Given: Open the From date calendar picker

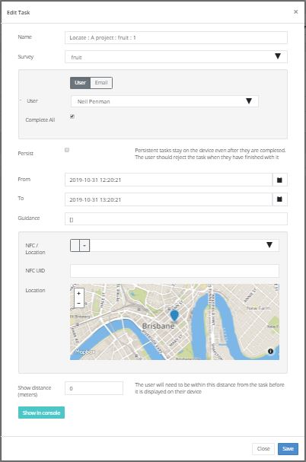Looking at the screenshot, I should point(279,180).
